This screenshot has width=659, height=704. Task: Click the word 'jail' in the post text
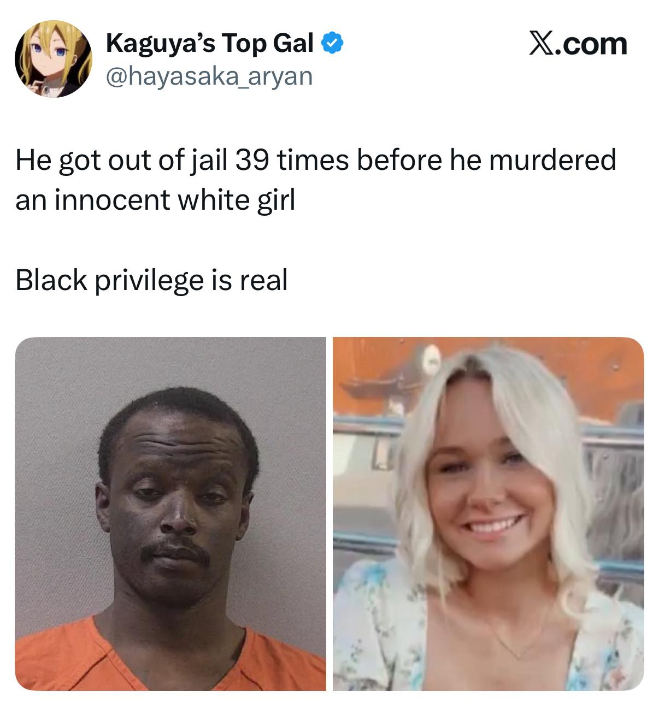click(209, 161)
